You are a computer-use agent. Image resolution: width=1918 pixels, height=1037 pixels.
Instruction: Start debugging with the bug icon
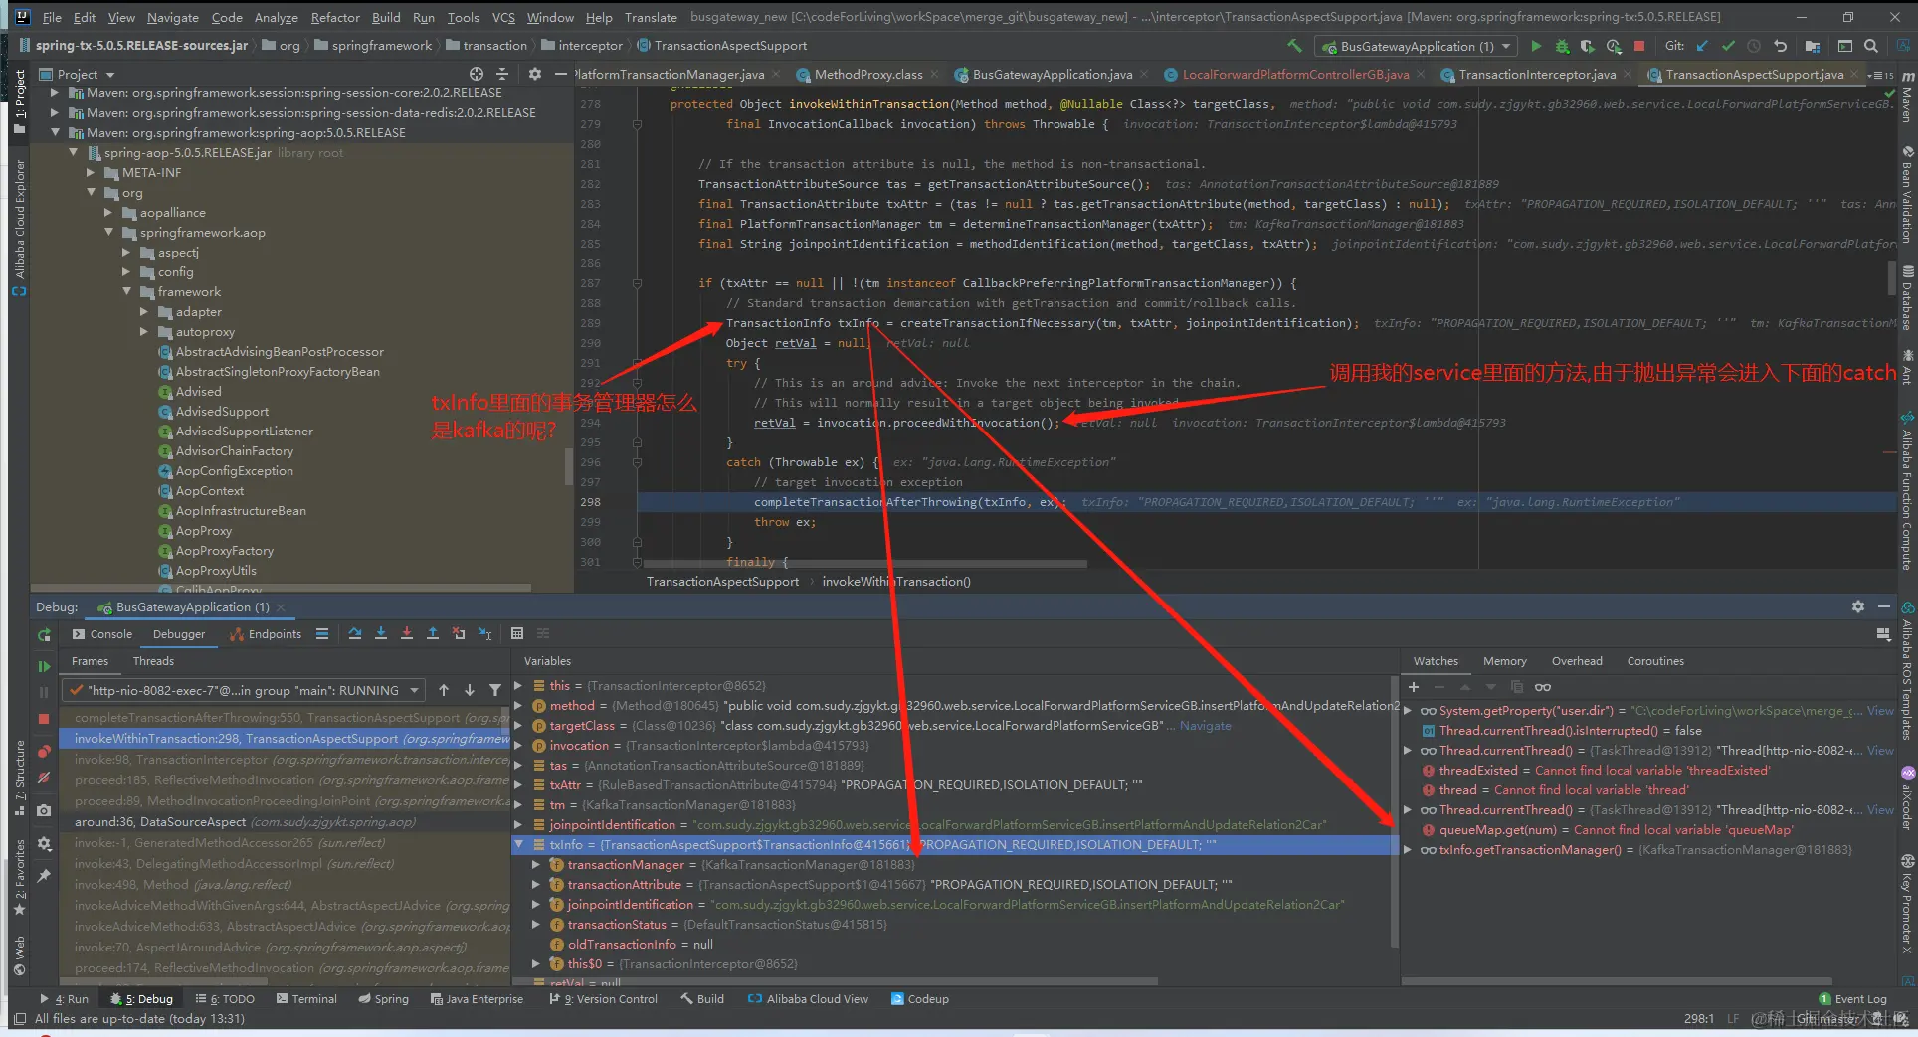point(1562,46)
